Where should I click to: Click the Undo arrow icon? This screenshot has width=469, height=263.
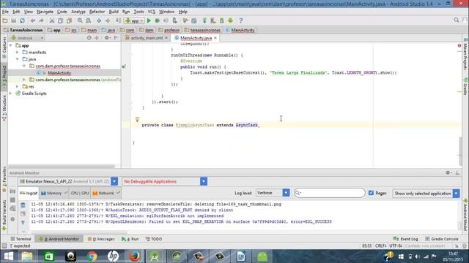coord(33,20)
